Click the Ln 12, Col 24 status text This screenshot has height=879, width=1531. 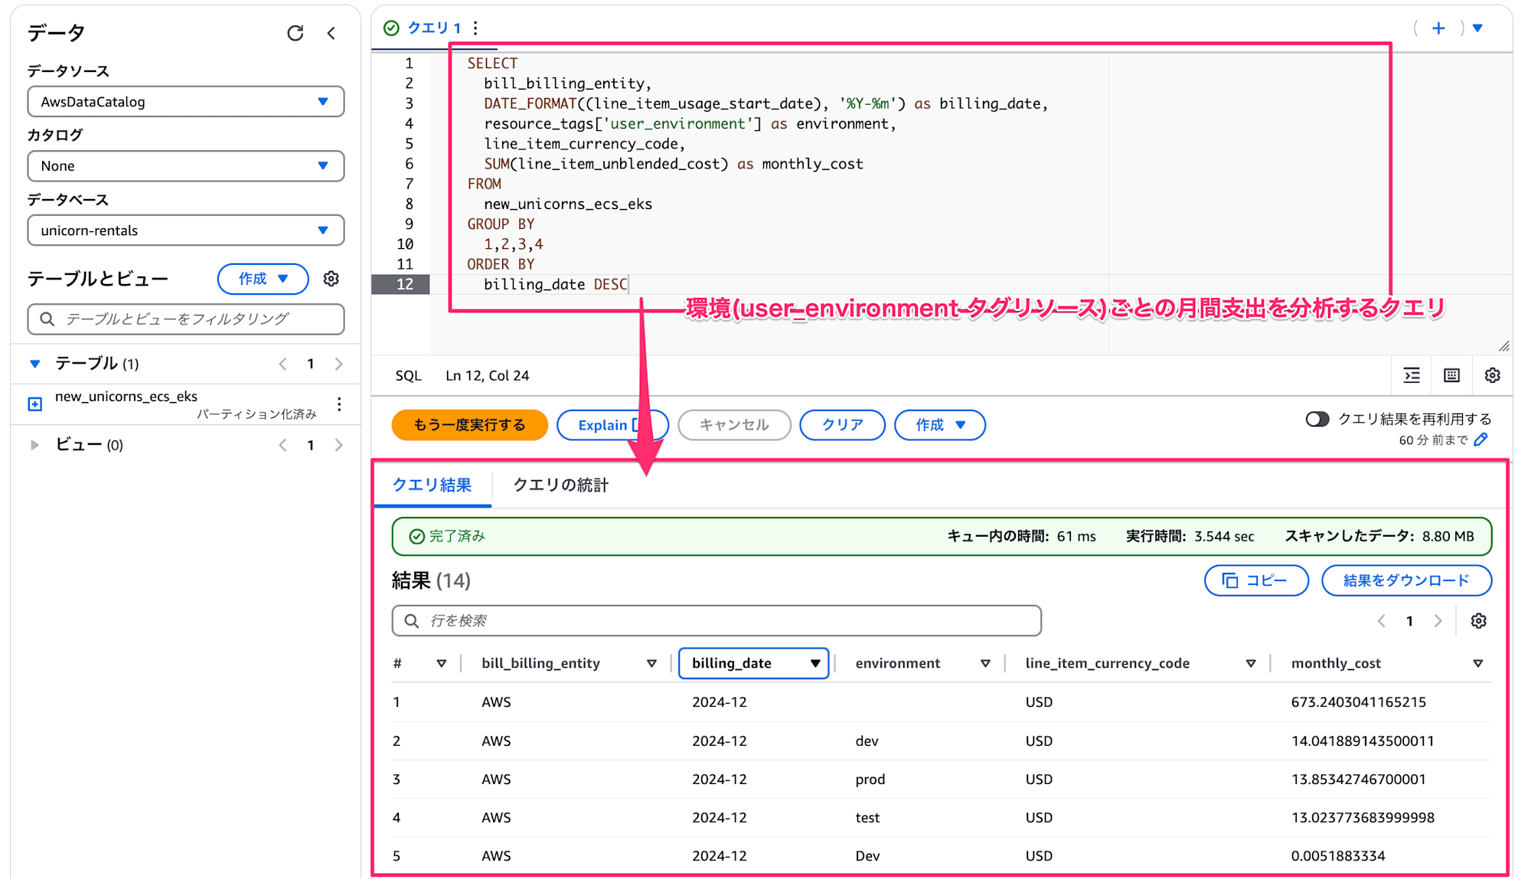click(487, 376)
